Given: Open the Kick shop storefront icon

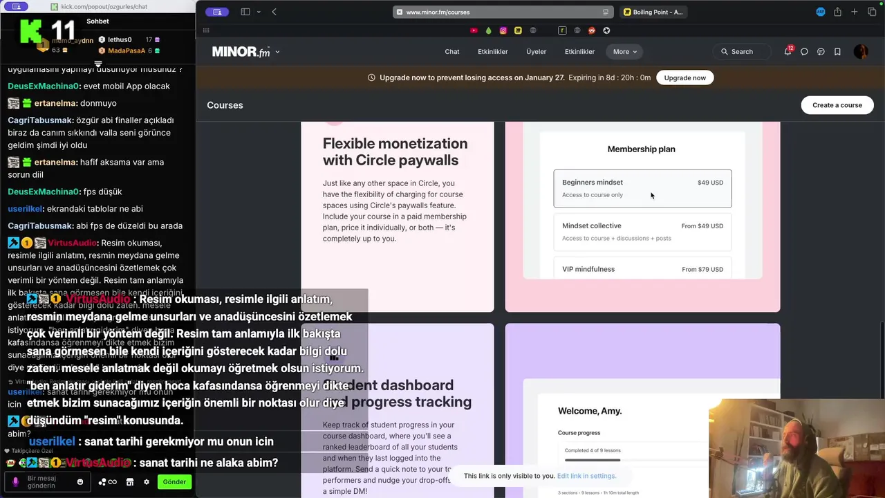Looking at the screenshot, I should point(129,482).
